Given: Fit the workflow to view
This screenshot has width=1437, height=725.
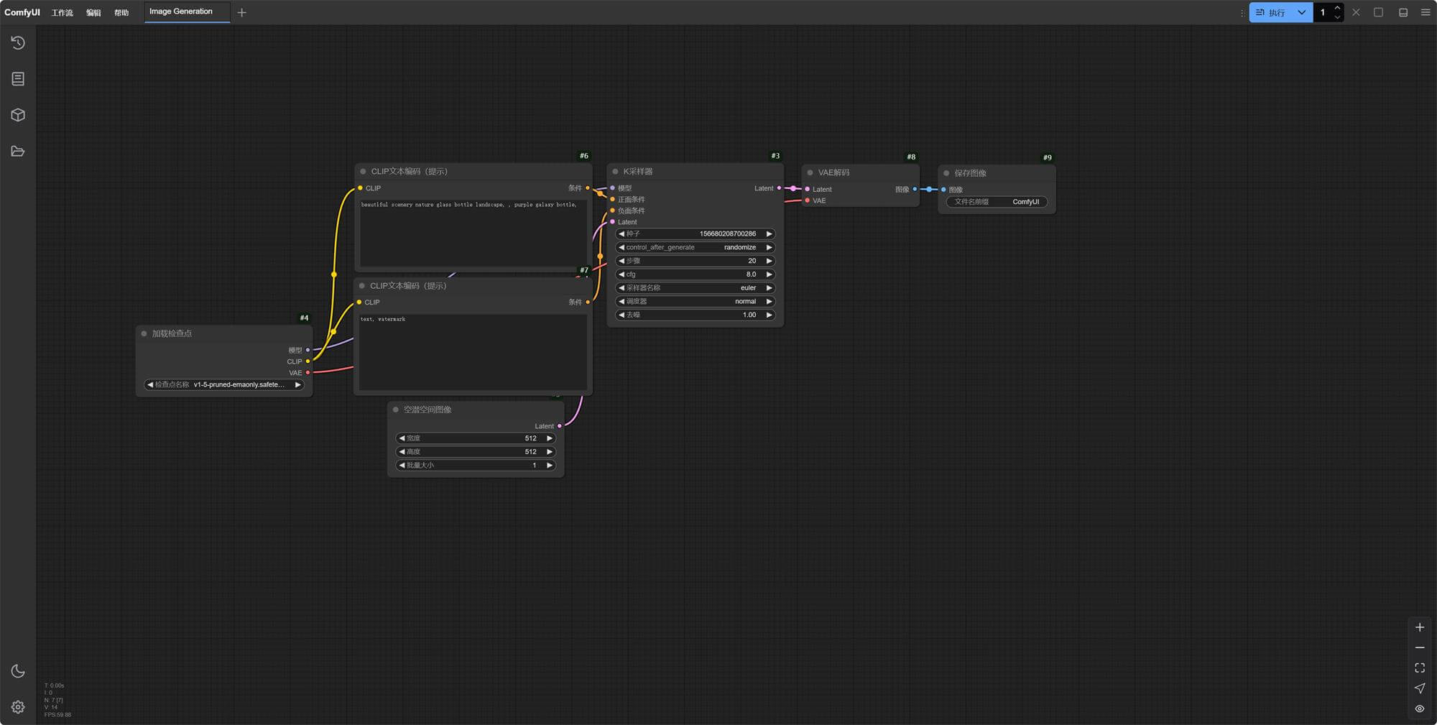Looking at the screenshot, I should 1420,668.
